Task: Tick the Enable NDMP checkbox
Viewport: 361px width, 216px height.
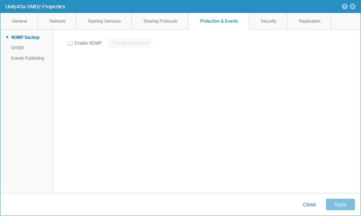Action: tap(70, 44)
